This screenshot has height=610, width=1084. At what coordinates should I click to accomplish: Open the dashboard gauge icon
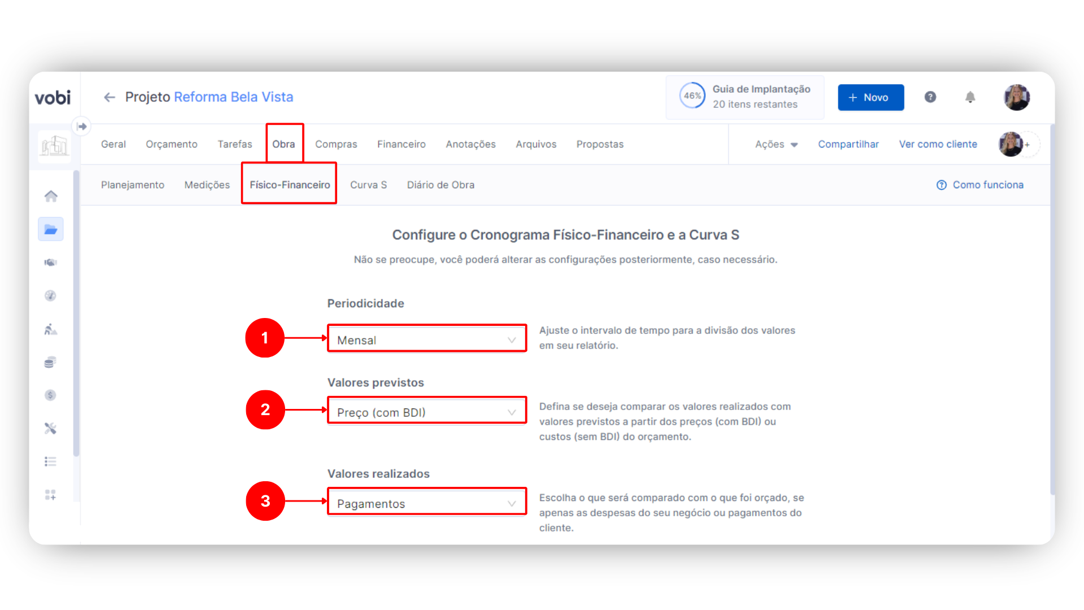tap(51, 295)
